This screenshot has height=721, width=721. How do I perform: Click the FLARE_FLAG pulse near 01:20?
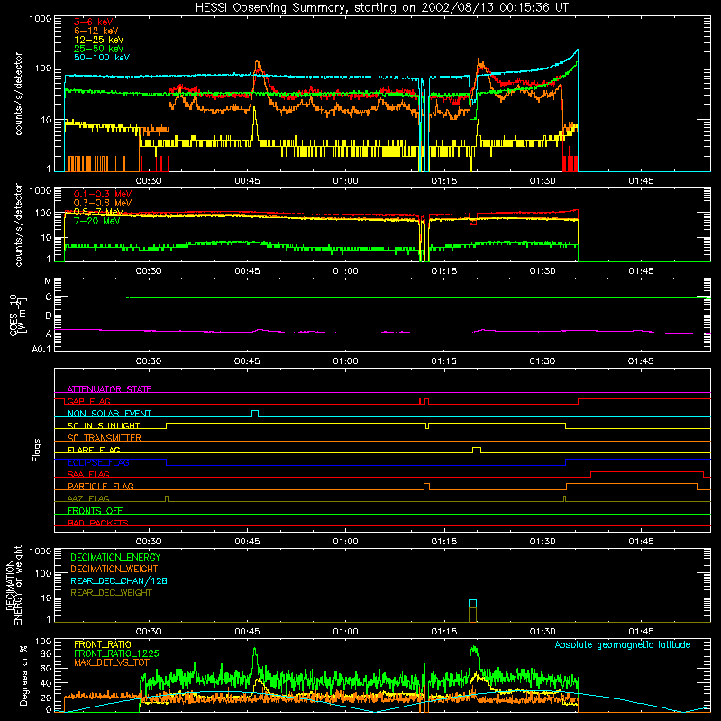pyautogui.click(x=477, y=450)
